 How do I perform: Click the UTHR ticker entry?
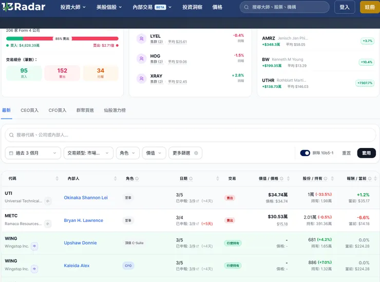268,80
